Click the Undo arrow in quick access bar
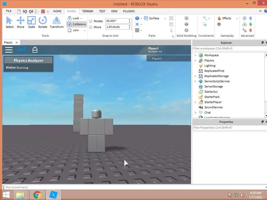The width and height of the screenshot is (267, 200). point(25,11)
